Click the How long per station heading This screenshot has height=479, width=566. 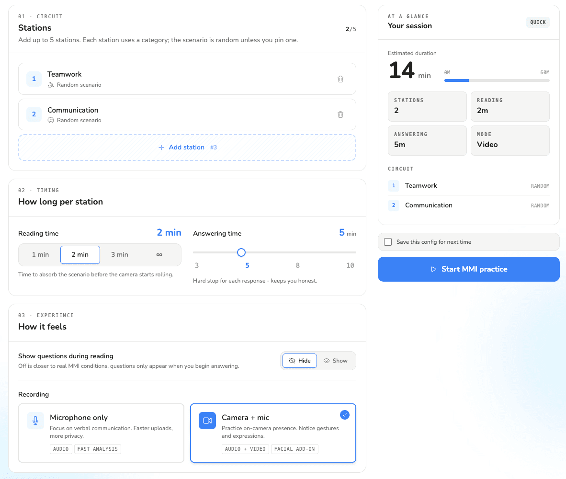tap(61, 202)
